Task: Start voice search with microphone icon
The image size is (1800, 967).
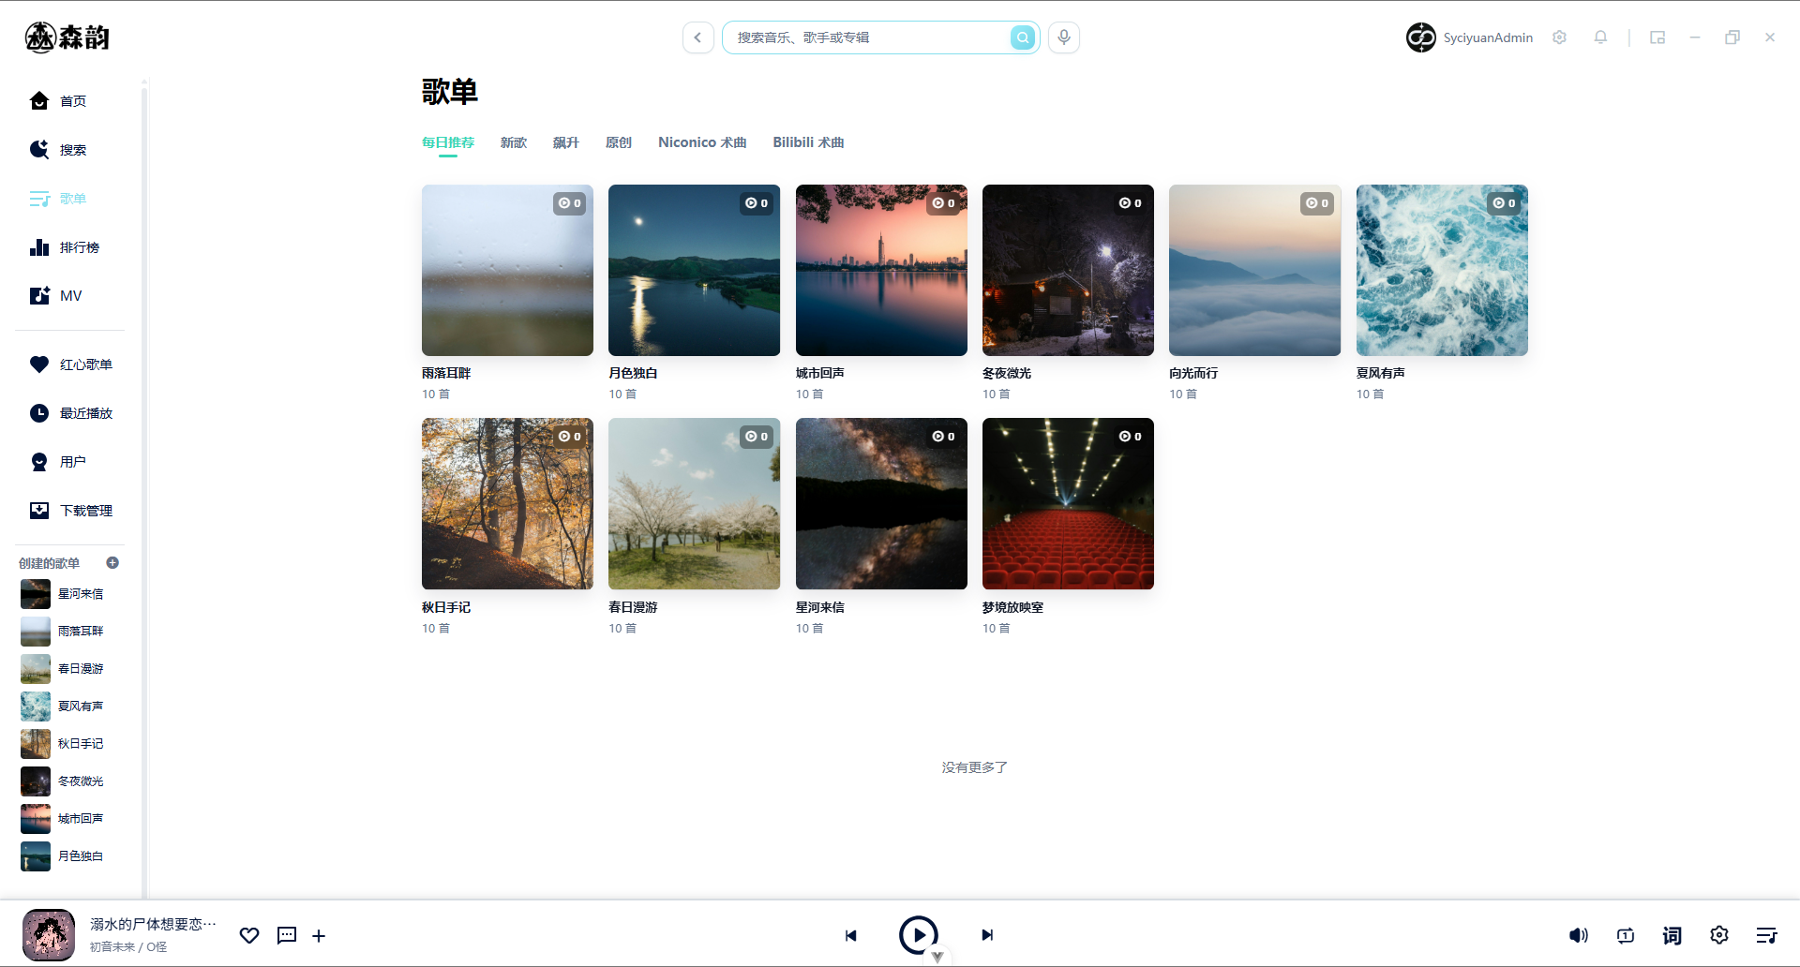Action: 1064,37
